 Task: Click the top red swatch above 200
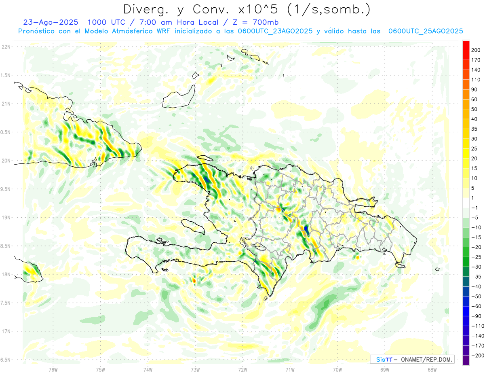466,45
